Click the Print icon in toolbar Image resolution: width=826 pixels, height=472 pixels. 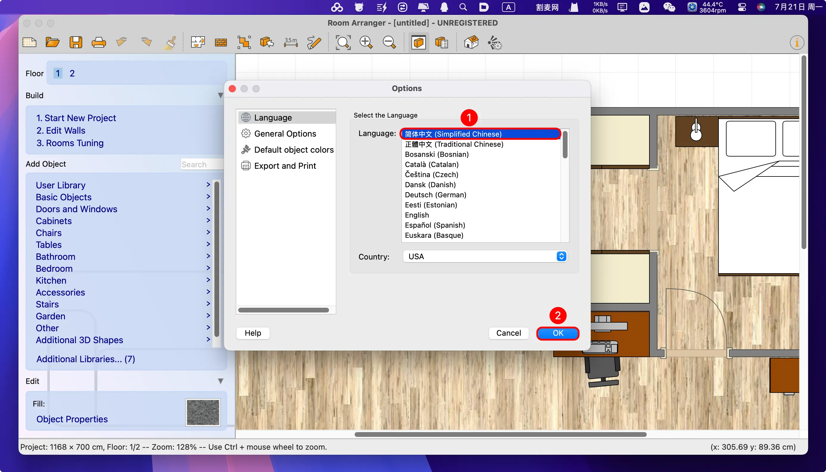point(99,43)
